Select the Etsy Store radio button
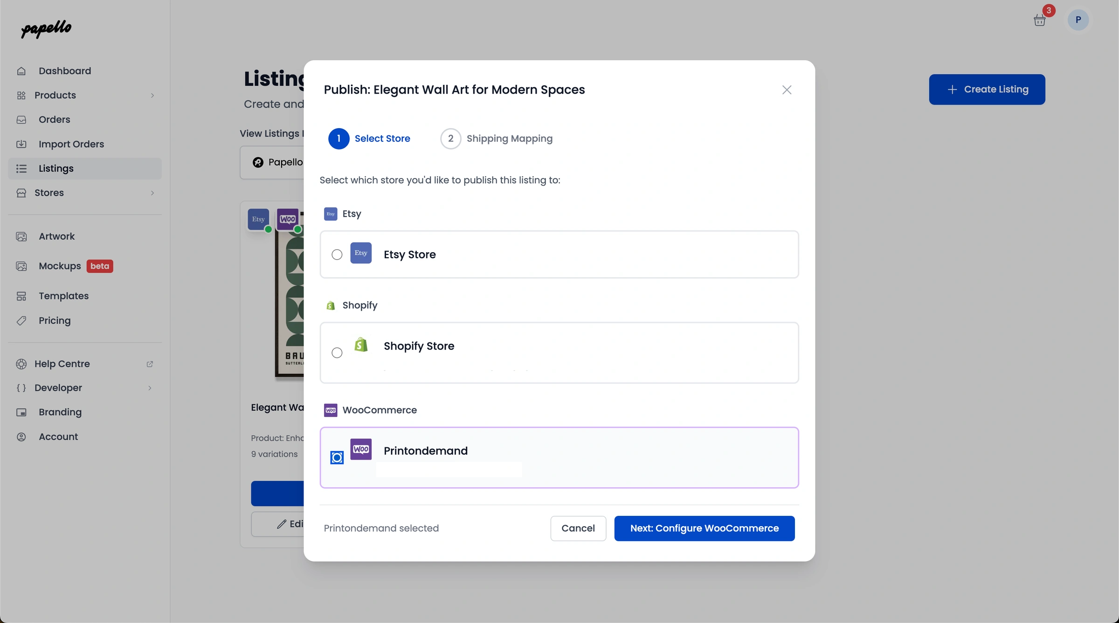The height and width of the screenshot is (623, 1119). 337,254
